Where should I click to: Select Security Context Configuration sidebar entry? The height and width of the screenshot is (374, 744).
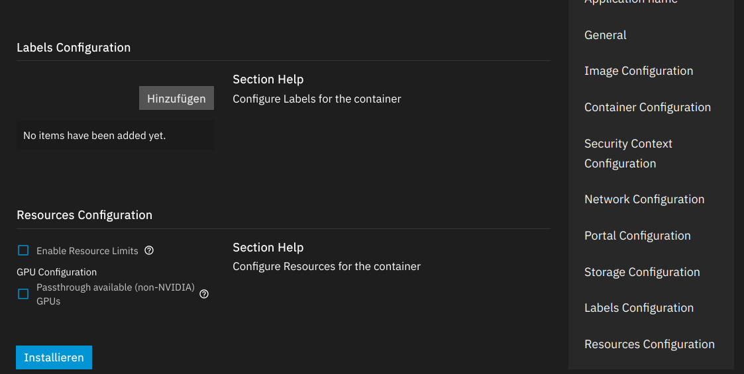(x=628, y=154)
